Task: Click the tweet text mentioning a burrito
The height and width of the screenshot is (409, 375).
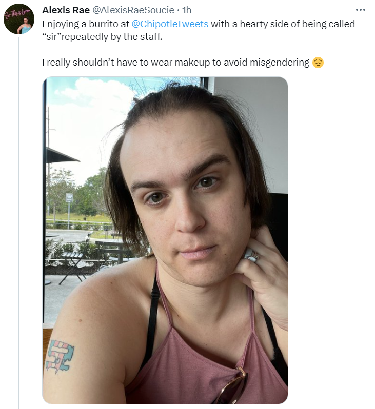Action: click(x=199, y=30)
